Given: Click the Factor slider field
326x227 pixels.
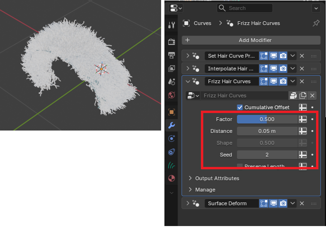Looking at the screenshot, I should tap(267, 119).
